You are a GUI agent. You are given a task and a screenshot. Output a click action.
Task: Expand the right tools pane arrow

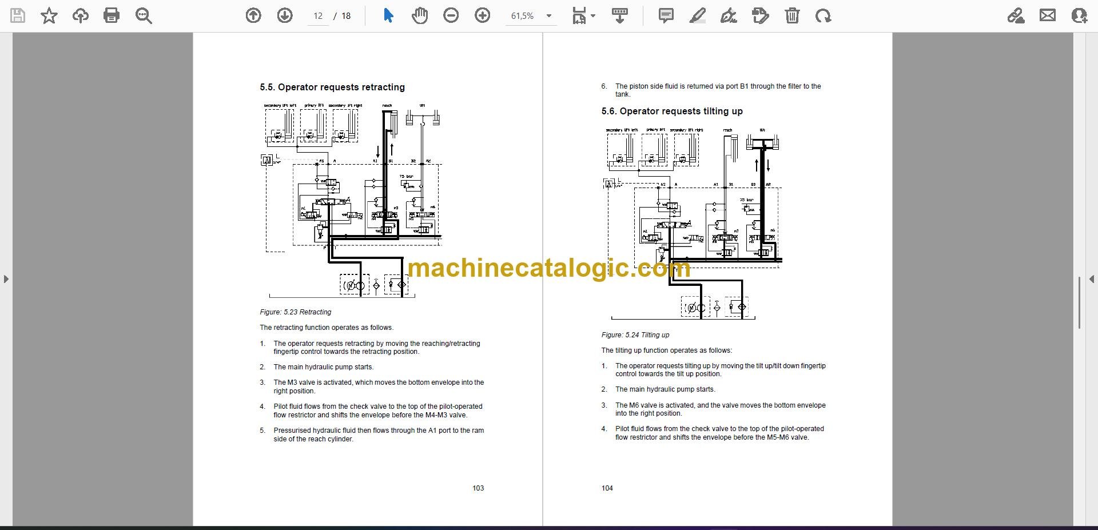point(1092,279)
